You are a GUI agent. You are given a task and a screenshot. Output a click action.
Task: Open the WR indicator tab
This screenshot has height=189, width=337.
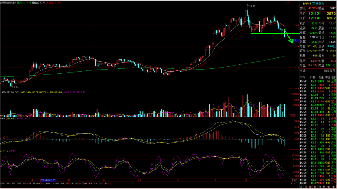(67, 183)
